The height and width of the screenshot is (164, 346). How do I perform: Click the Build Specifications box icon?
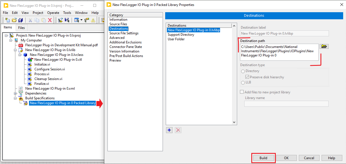tap(21, 98)
